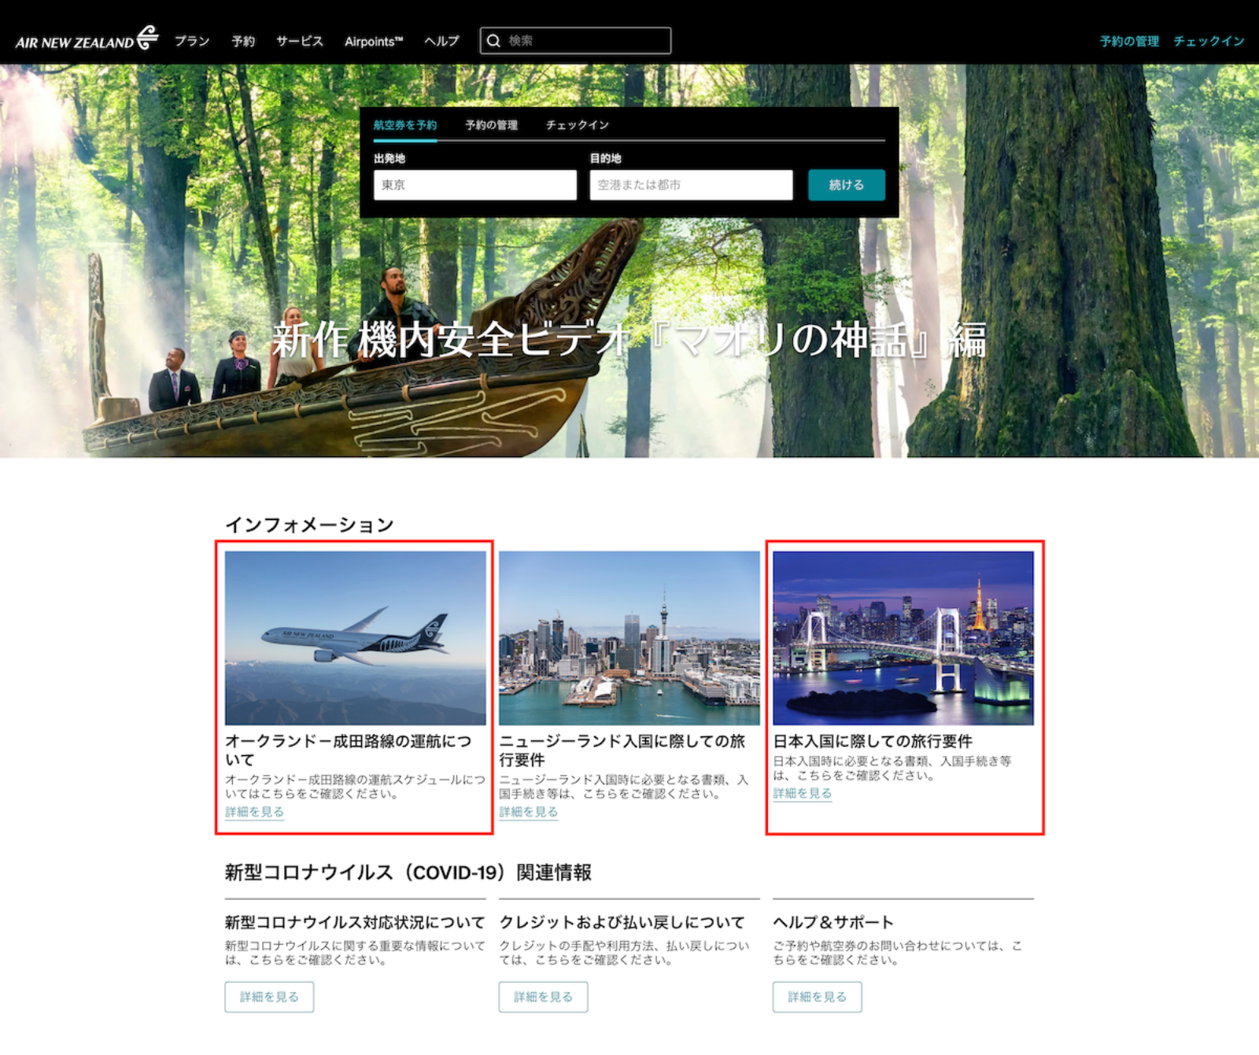Open the Airpoints menu
This screenshot has width=1259, height=1055.
pos(373,41)
